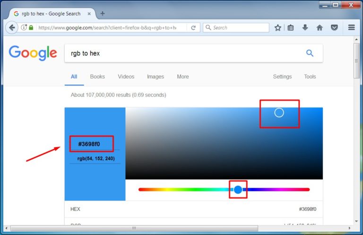Switch to the Videos results tab
363x235 pixels.
tap(126, 77)
